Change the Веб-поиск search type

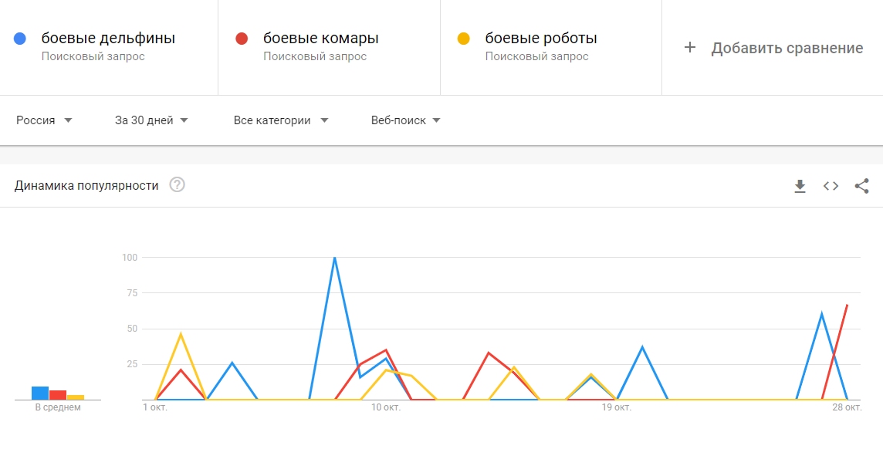[405, 120]
